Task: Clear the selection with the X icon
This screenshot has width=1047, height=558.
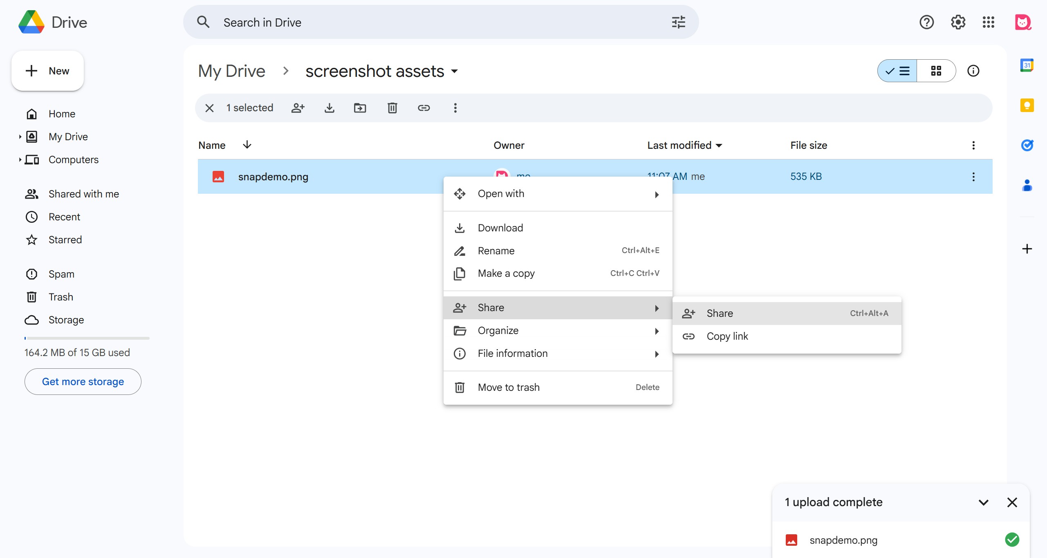Action: pyautogui.click(x=209, y=108)
